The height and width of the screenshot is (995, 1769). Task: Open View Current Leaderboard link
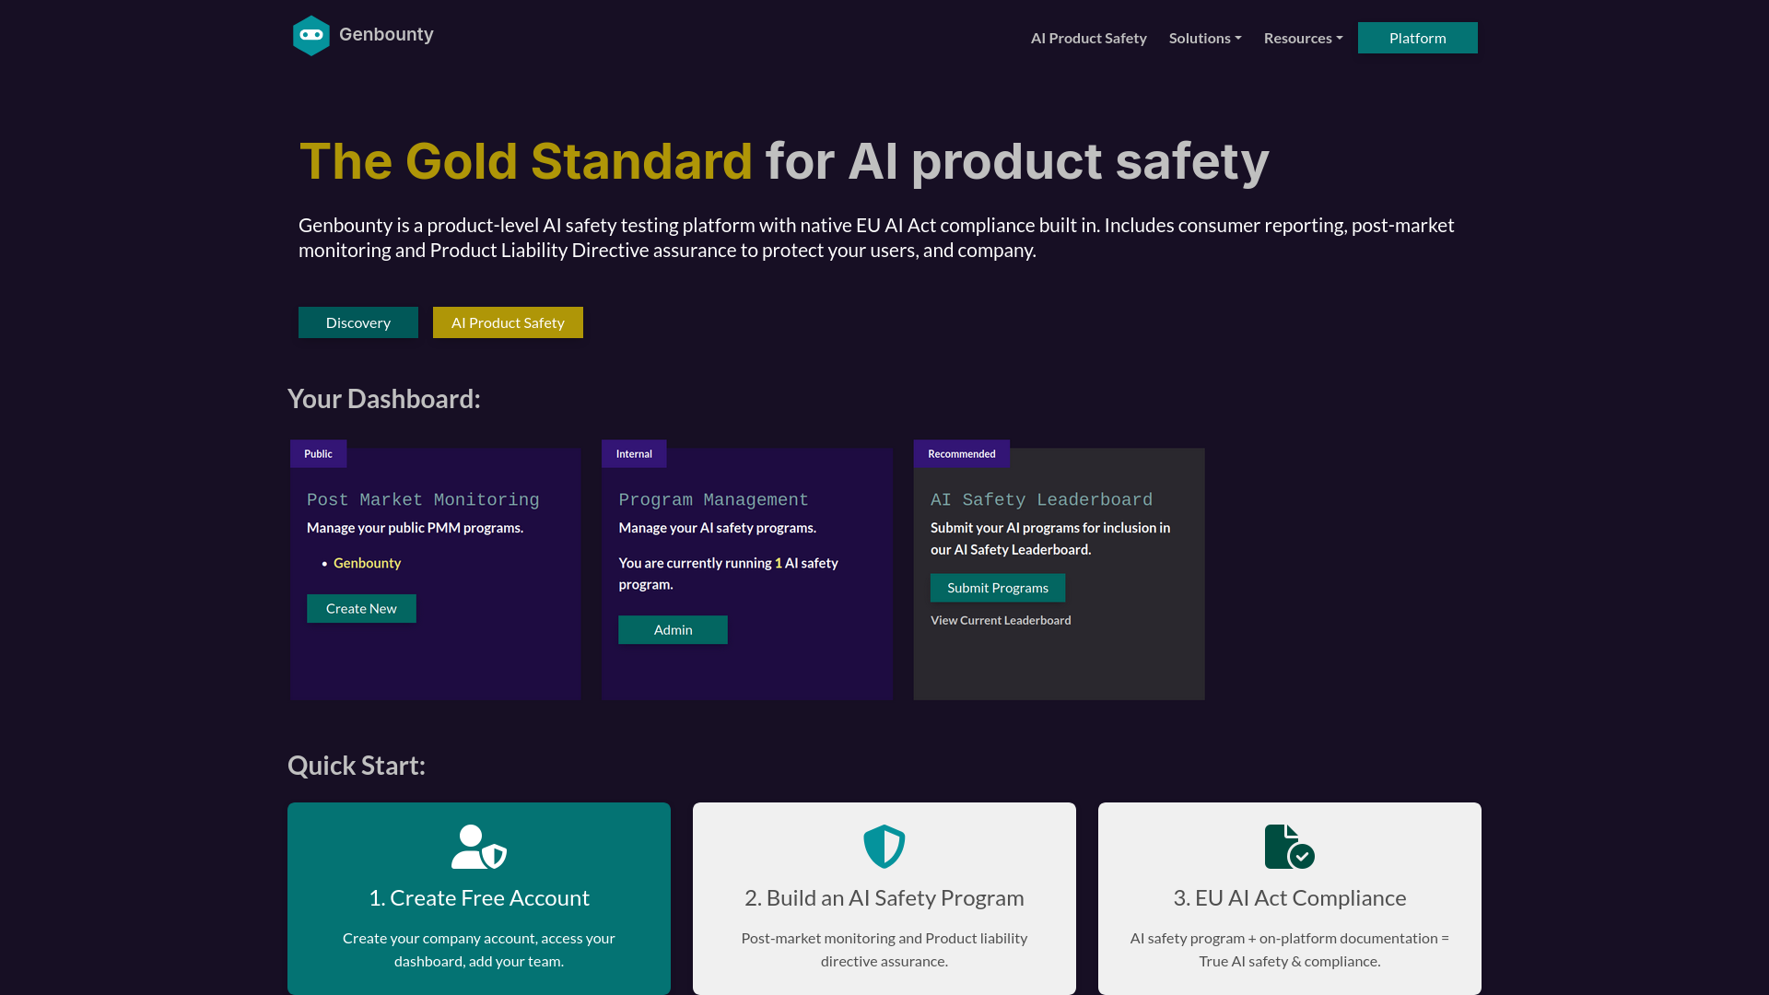point(1001,620)
